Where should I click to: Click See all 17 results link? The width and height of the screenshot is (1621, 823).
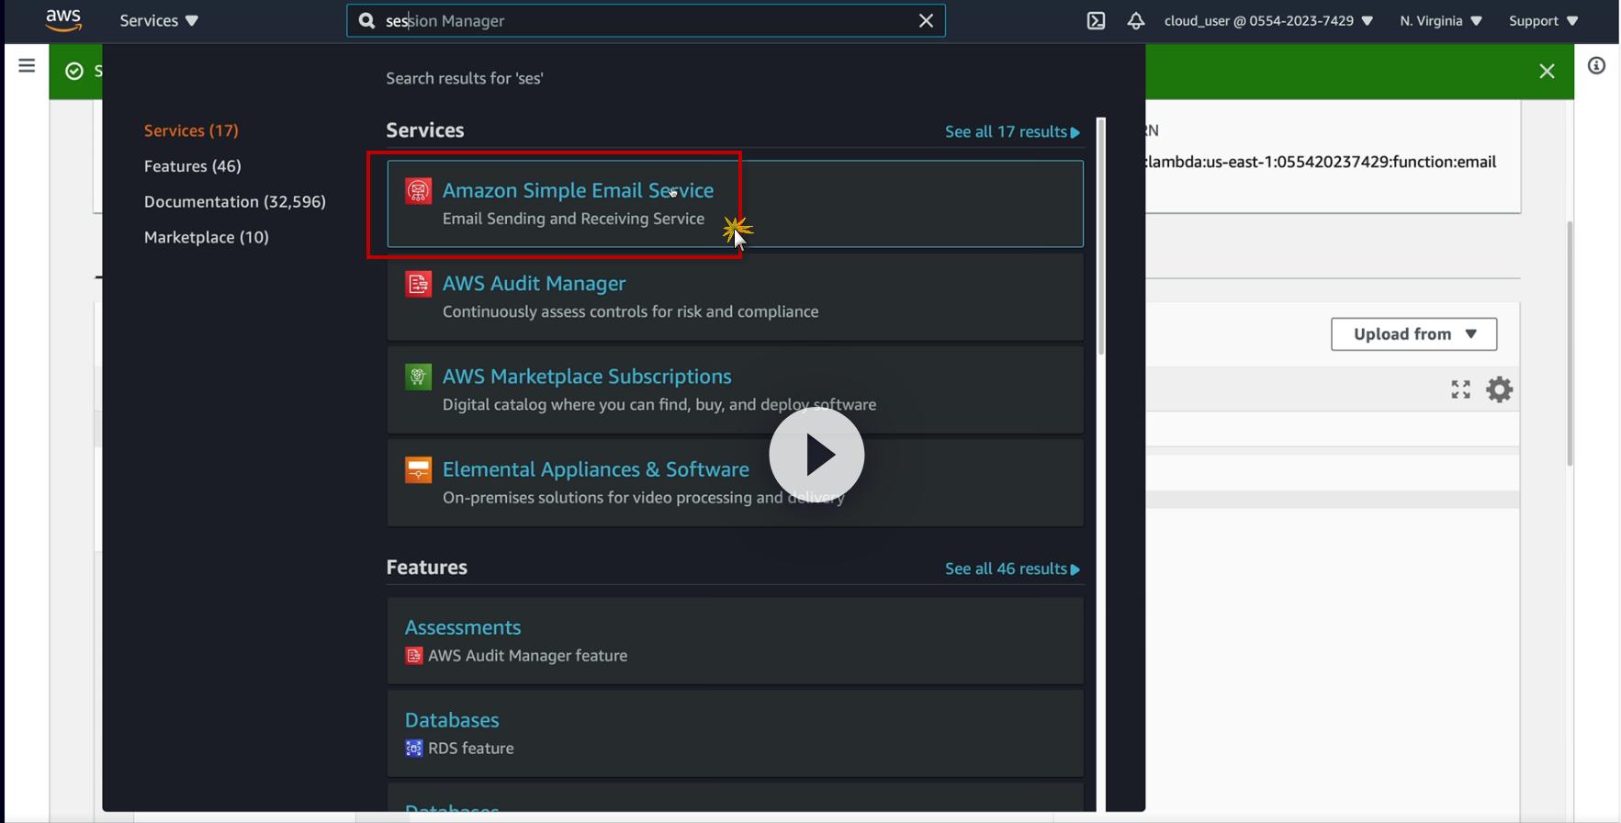1012,131
